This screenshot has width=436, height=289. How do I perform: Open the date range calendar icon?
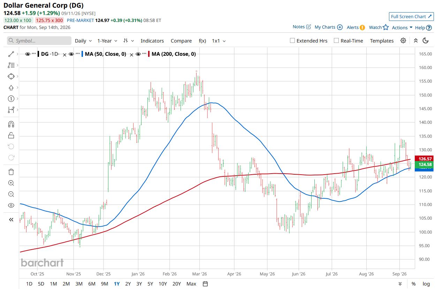pos(205,284)
